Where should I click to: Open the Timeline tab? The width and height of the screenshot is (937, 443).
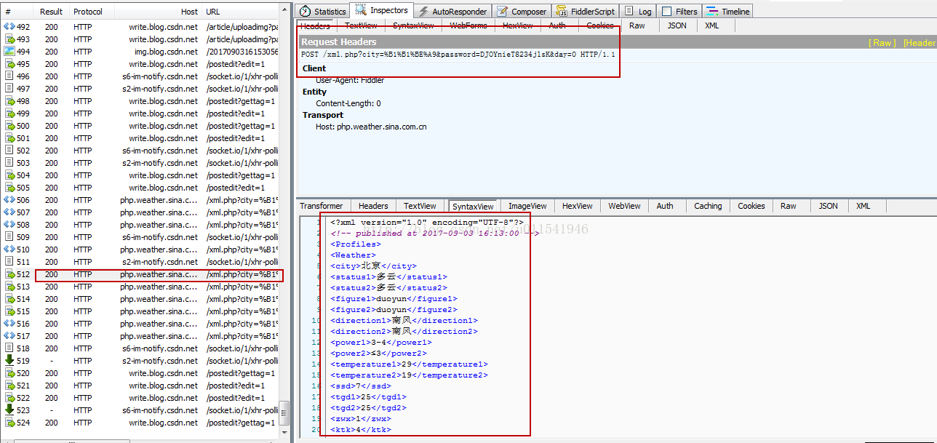pyautogui.click(x=727, y=12)
